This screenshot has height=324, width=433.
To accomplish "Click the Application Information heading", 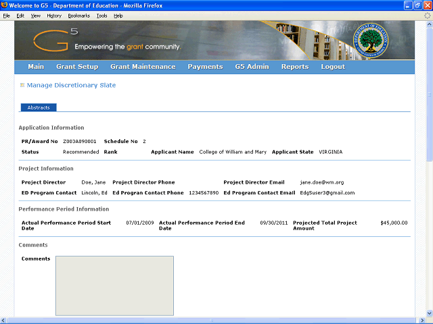I will 51,128.
